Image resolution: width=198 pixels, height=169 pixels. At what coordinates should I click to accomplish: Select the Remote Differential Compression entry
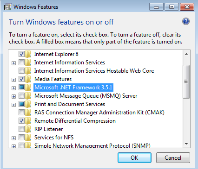click(x=75, y=121)
